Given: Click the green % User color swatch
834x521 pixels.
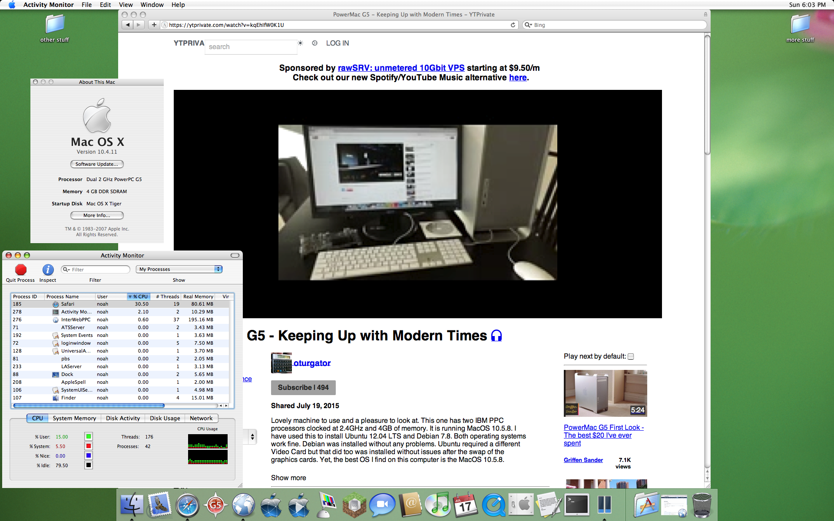Looking at the screenshot, I should (89, 436).
